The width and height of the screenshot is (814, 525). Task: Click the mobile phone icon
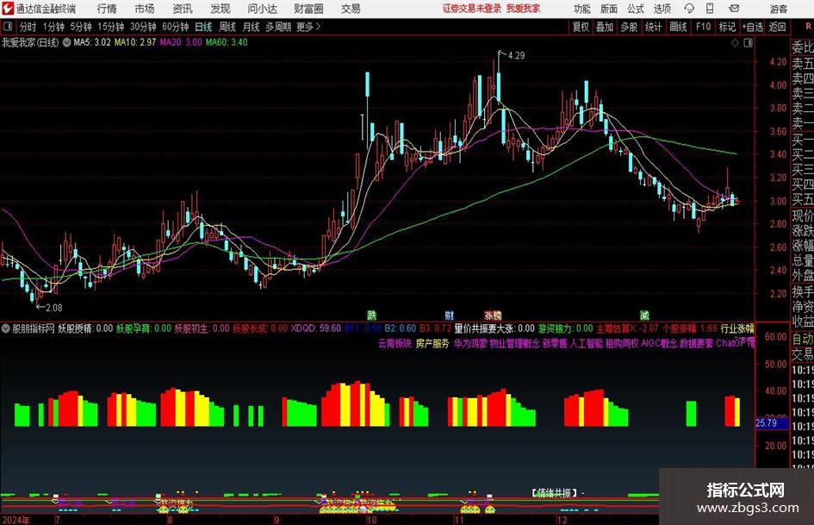pyautogui.click(x=710, y=9)
